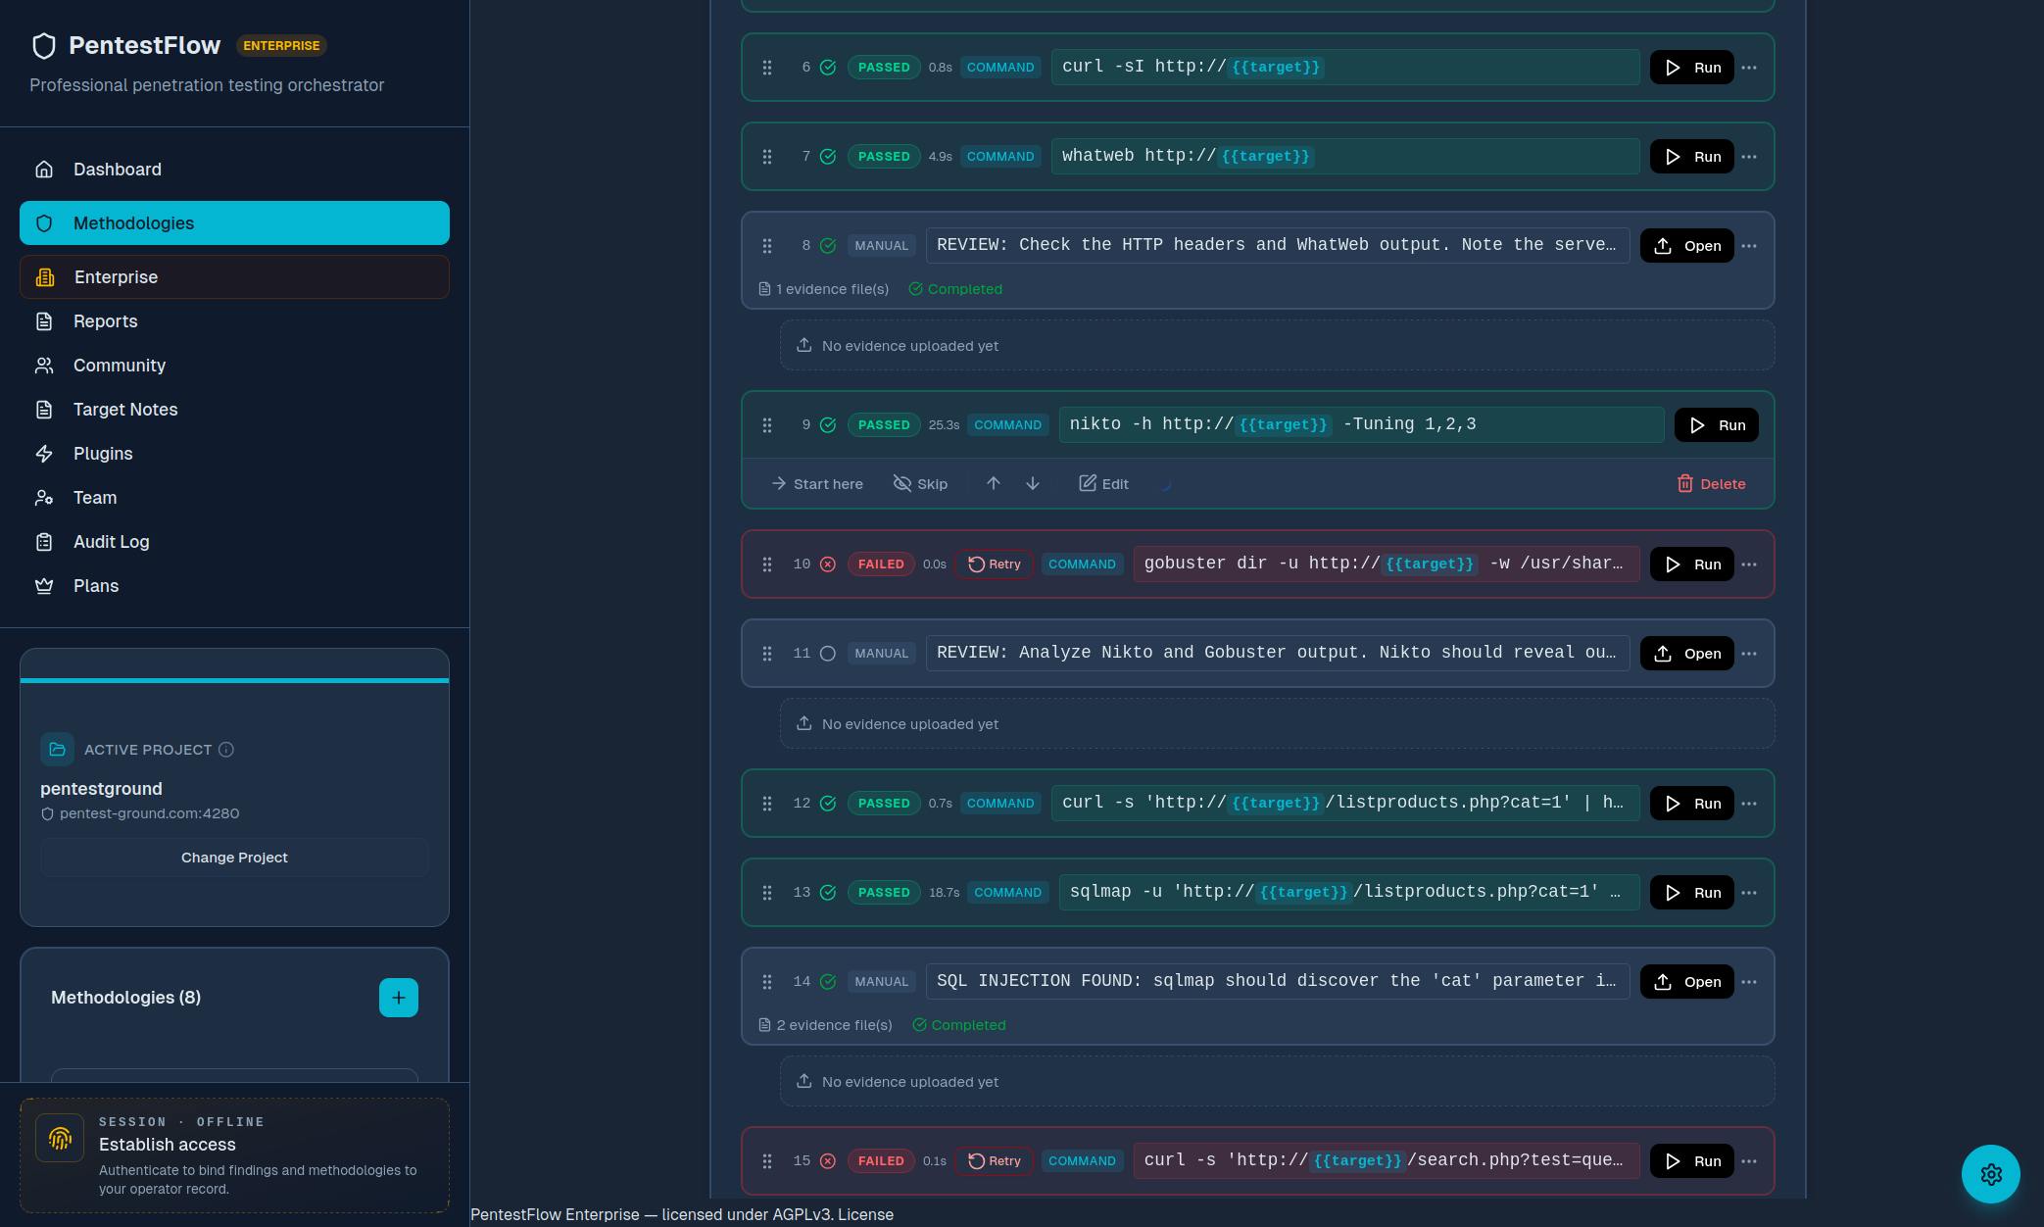The image size is (2044, 1227).
Task: Click the License link in footer
Action: pos(865,1214)
